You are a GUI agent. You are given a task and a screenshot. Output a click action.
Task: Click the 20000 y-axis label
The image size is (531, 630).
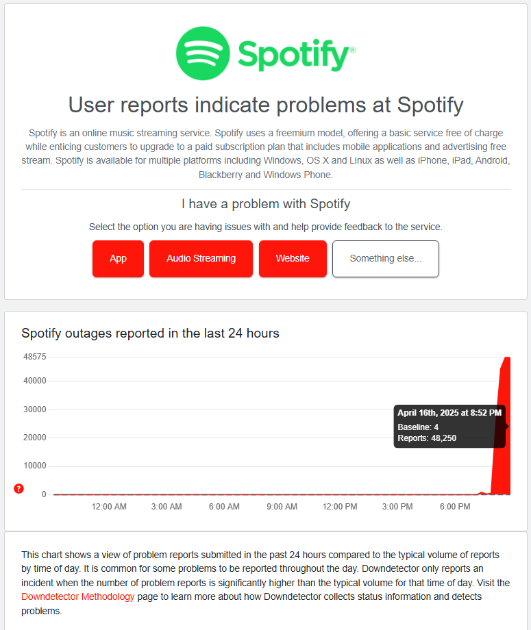[x=34, y=438]
